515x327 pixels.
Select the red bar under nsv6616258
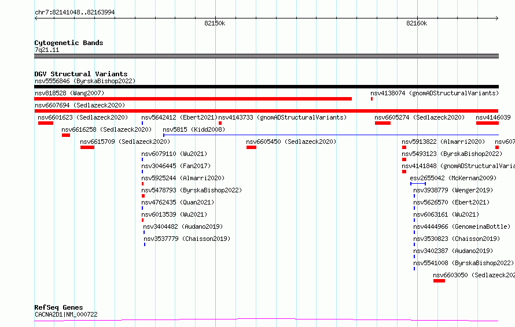click(66, 135)
